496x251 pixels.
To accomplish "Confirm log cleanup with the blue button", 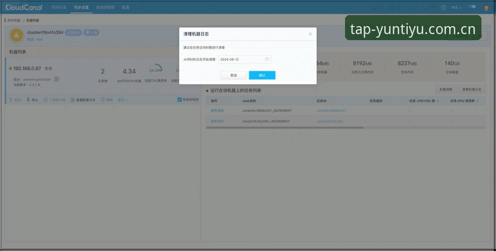I will (262, 75).
